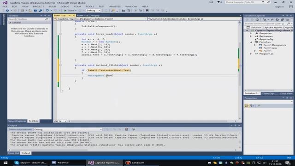Click the Search Solution Explorer input field

(265, 24)
